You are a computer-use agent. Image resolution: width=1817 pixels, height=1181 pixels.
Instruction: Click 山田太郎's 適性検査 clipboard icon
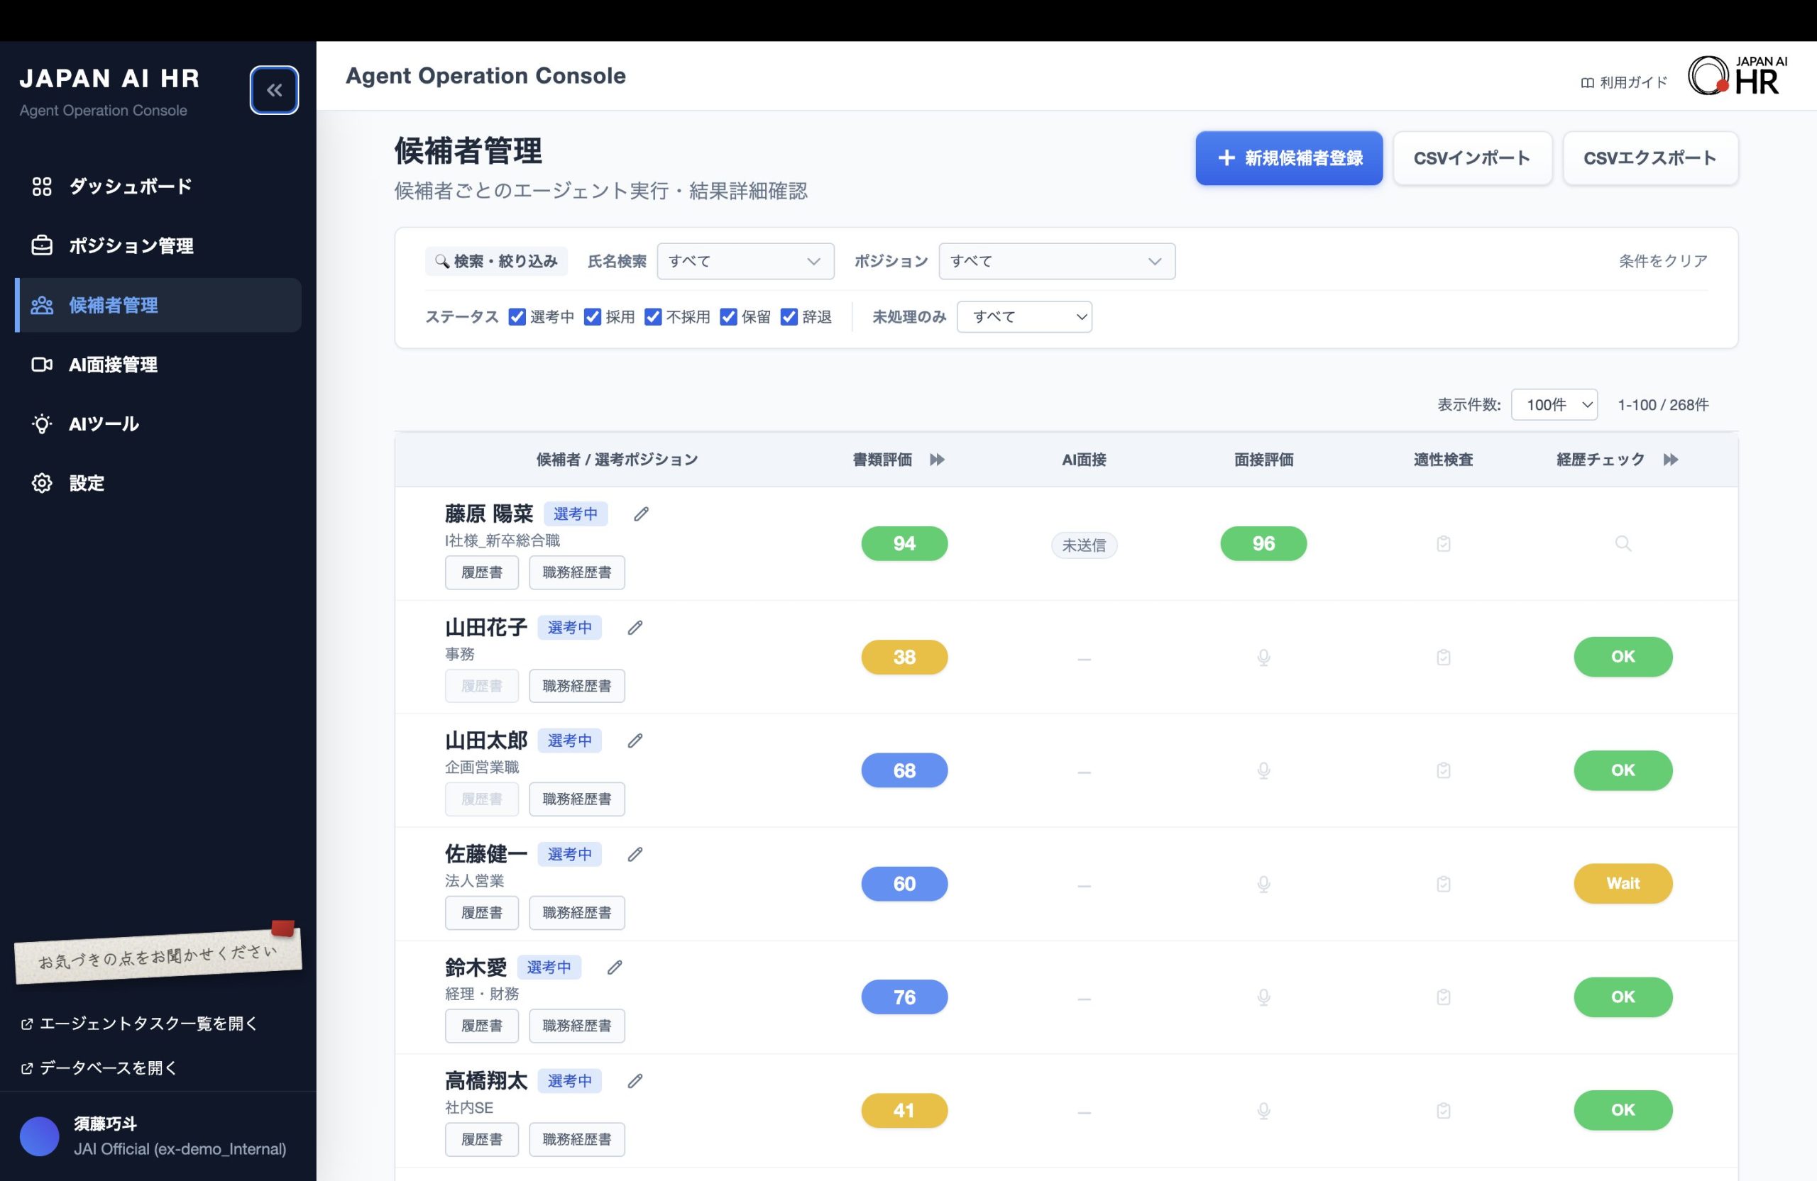pos(1443,770)
